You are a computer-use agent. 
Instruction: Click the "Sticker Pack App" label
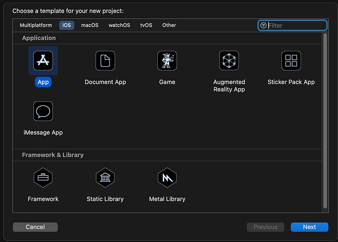click(x=291, y=82)
